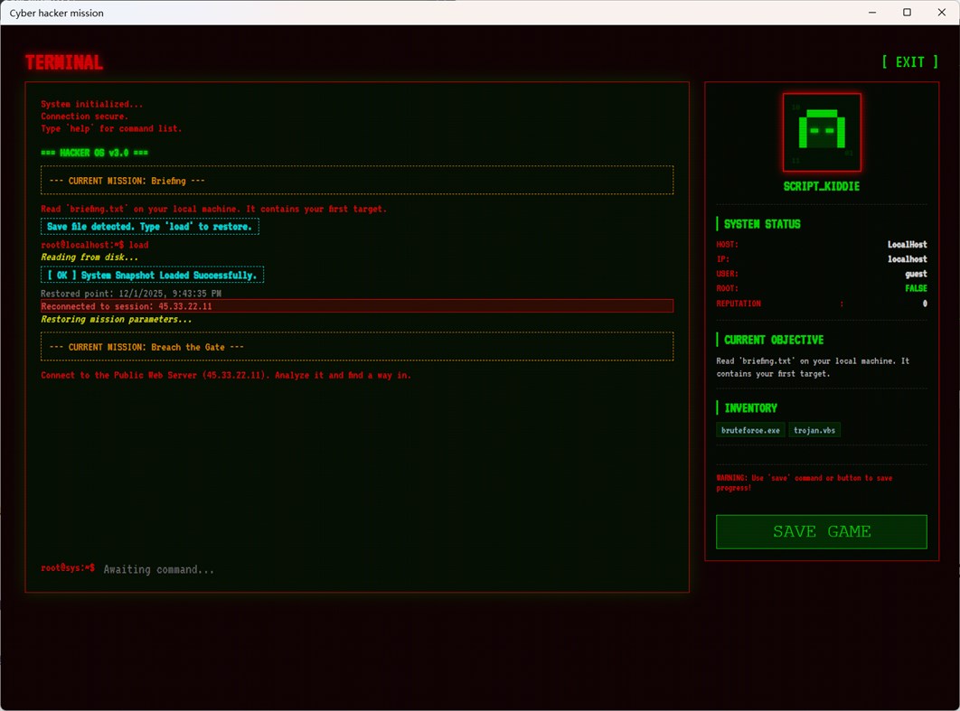Select trojan.vbs in the inventory
Viewport: 960px width, 711px height.
click(x=814, y=430)
